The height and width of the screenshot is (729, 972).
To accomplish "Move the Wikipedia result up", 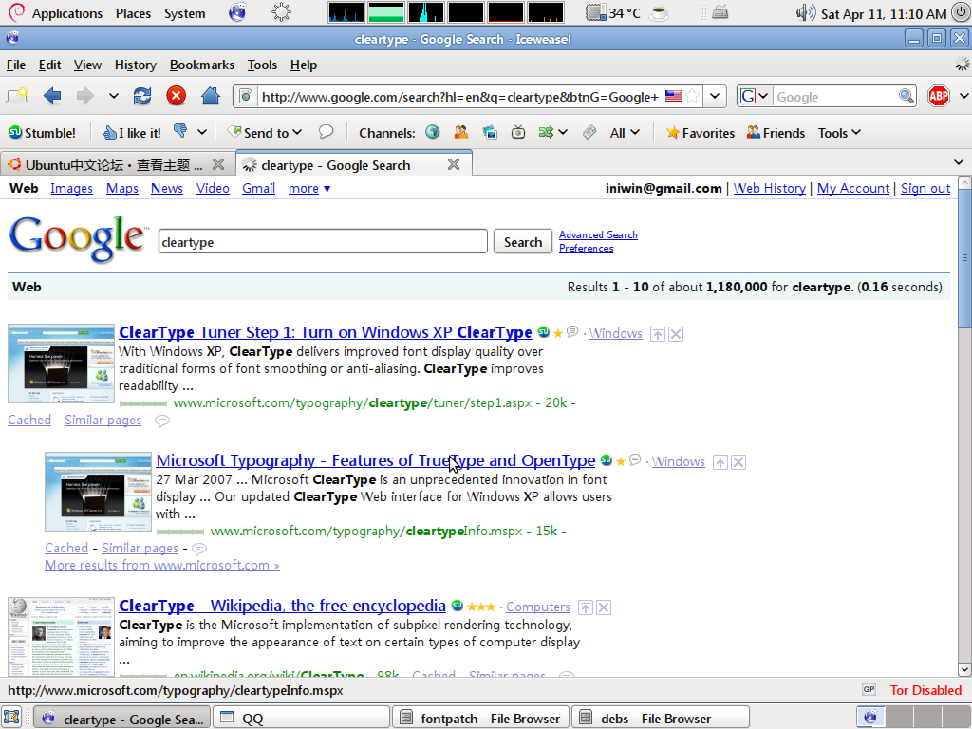I will click(x=586, y=607).
